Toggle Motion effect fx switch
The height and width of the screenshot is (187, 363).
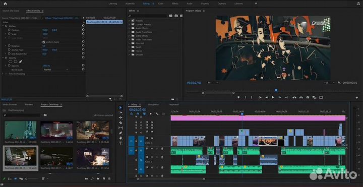point(6,26)
